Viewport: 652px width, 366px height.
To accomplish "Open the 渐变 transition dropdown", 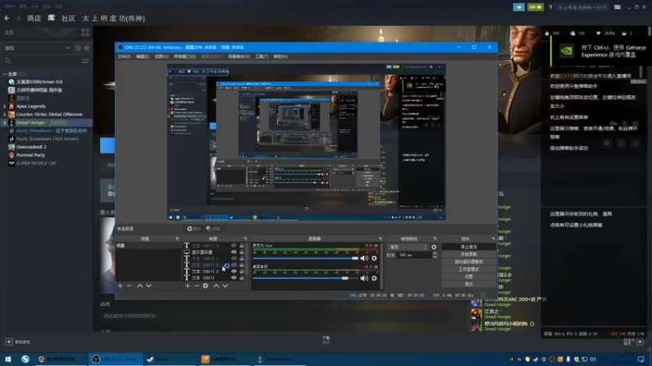I will pos(408,247).
